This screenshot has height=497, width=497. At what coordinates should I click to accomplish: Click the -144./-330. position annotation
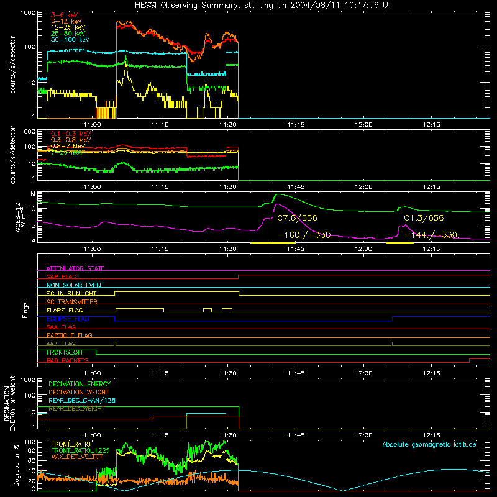click(432, 235)
